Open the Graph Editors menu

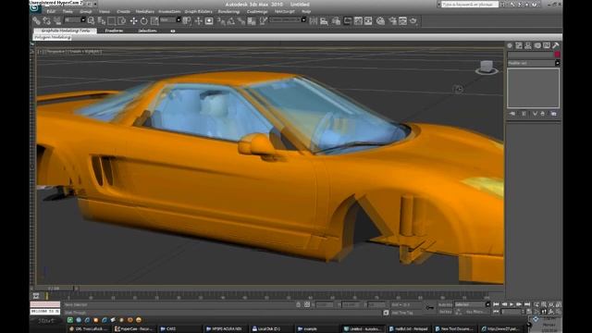(199, 12)
